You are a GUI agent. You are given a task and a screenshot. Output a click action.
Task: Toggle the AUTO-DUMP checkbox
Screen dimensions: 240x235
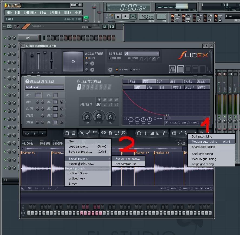[117, 70]
